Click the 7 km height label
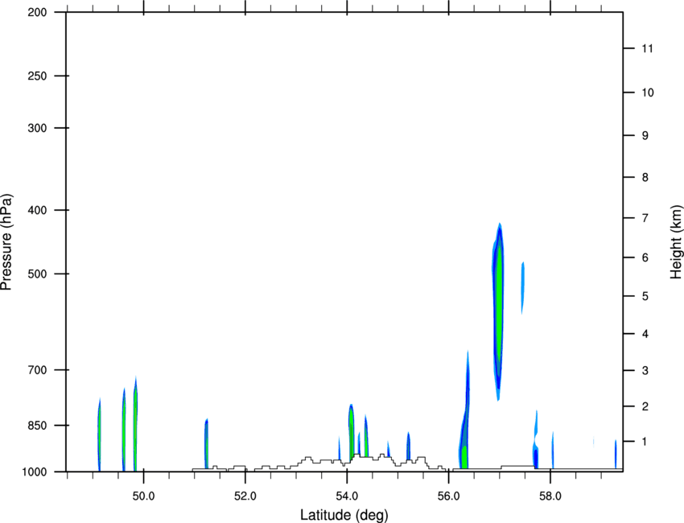The image size is (684, 523). click(x=645, y=218)
